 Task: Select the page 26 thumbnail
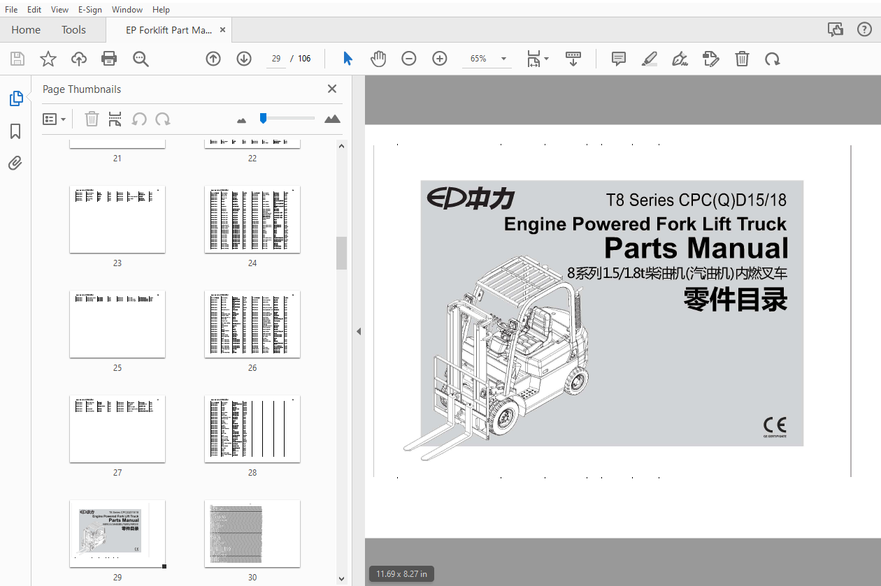pos(252,324)
